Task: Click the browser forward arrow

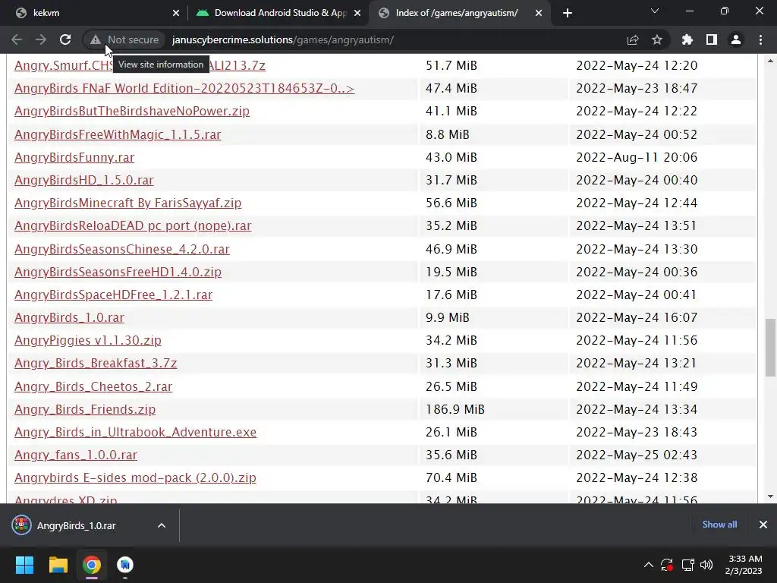Action: (41, 39)
